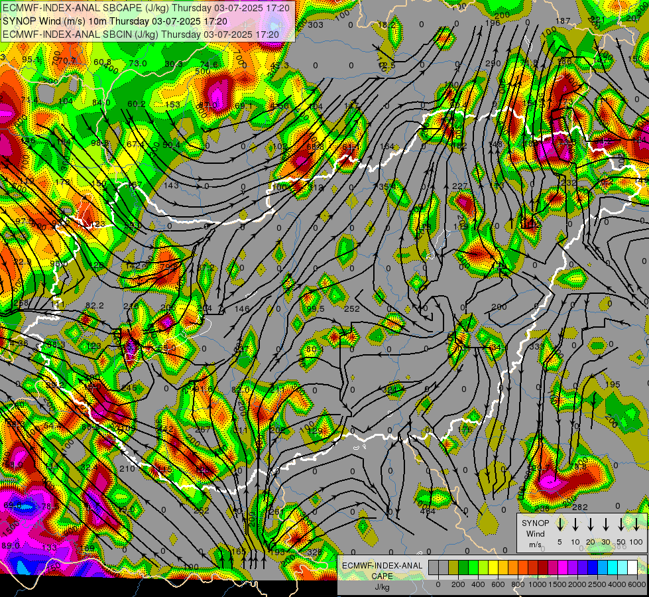
Task: Click the 10 m/s wind arrow in legend
Action: coord(575,525)
